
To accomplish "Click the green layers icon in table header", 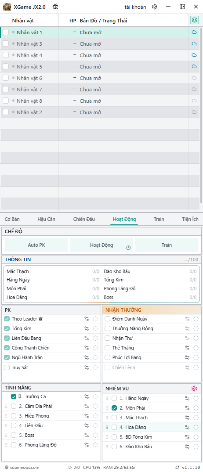I will (x=194, y=20).
